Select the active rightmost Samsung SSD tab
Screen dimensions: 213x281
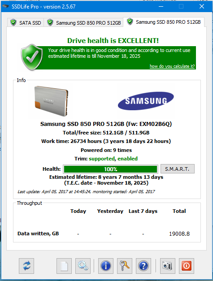(164, 22)
